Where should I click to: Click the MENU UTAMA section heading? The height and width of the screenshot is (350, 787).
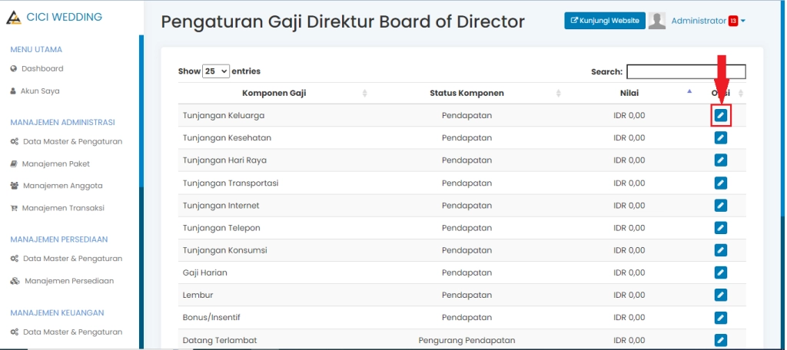36,50
